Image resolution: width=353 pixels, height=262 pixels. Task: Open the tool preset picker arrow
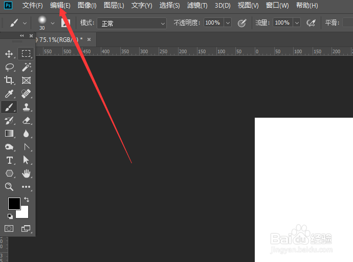pos(25,23)
